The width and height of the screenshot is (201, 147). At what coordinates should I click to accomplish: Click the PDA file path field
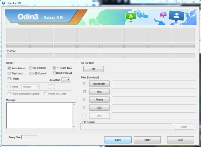point(154,92)
